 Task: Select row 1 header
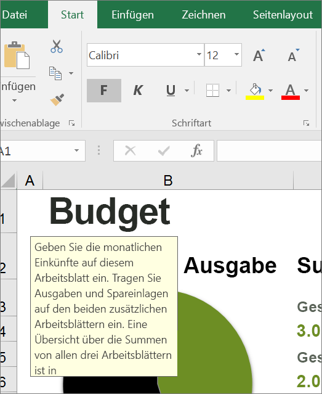[8, 211]
